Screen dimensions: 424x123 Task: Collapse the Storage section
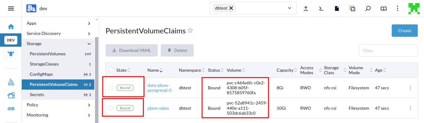click(59, 44)
